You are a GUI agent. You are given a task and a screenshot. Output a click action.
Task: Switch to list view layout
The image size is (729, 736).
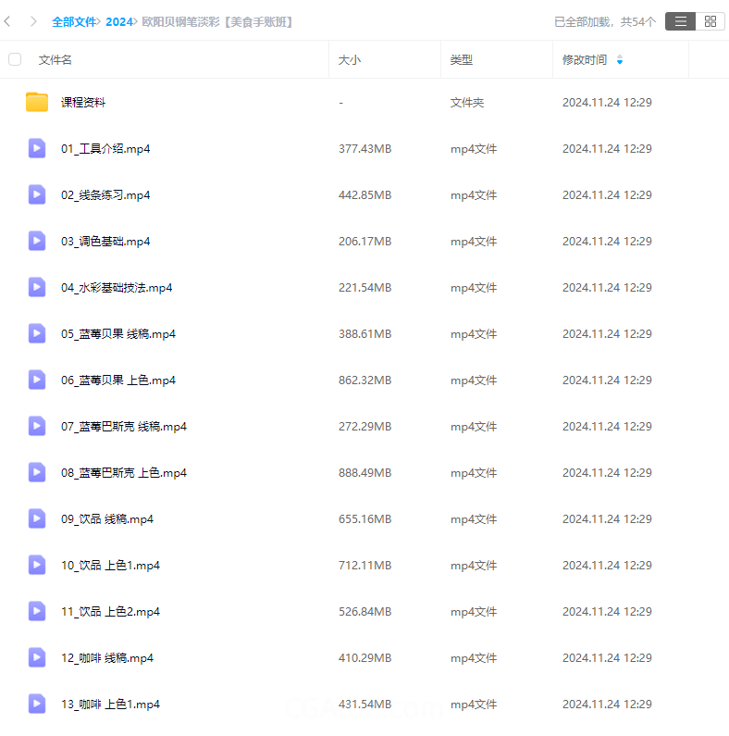click(x=680, y=21)
